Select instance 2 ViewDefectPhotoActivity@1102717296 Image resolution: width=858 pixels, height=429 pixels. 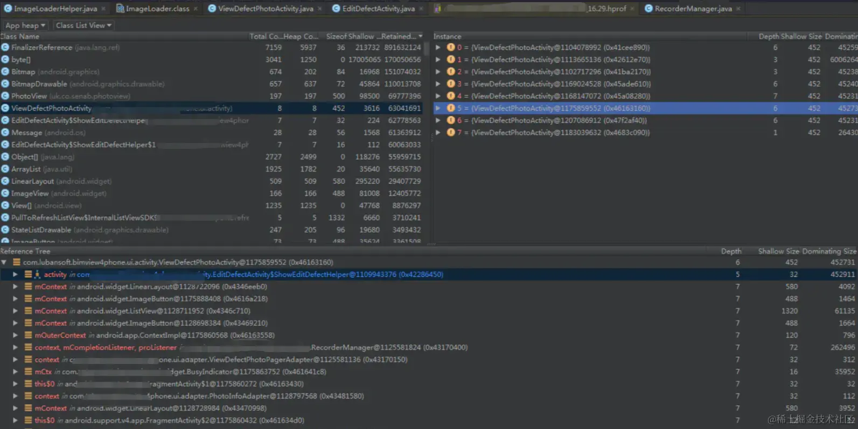click(646, 71)
